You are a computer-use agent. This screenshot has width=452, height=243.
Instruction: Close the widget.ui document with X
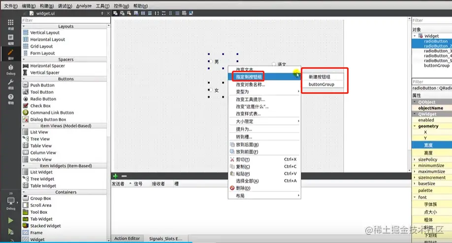[108, 13]
